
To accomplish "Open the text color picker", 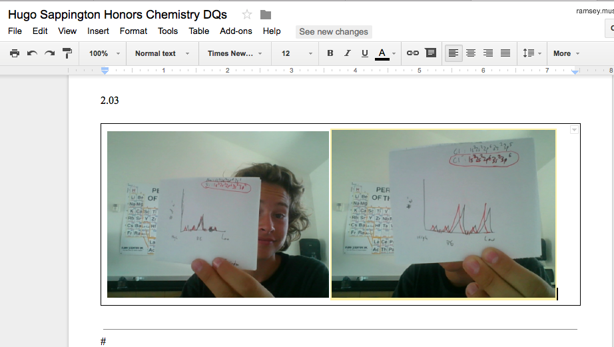I will (x=386, y=54).
